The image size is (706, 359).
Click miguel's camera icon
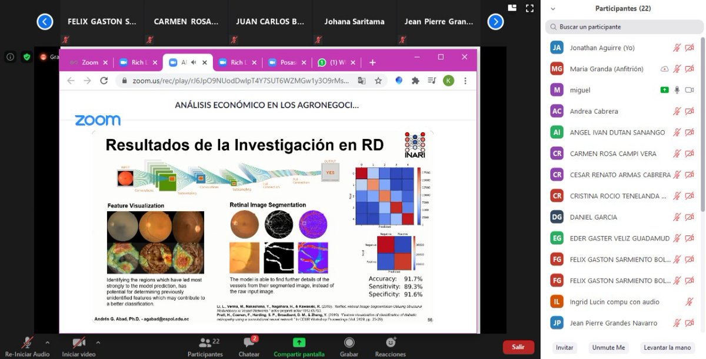[690, 90]
